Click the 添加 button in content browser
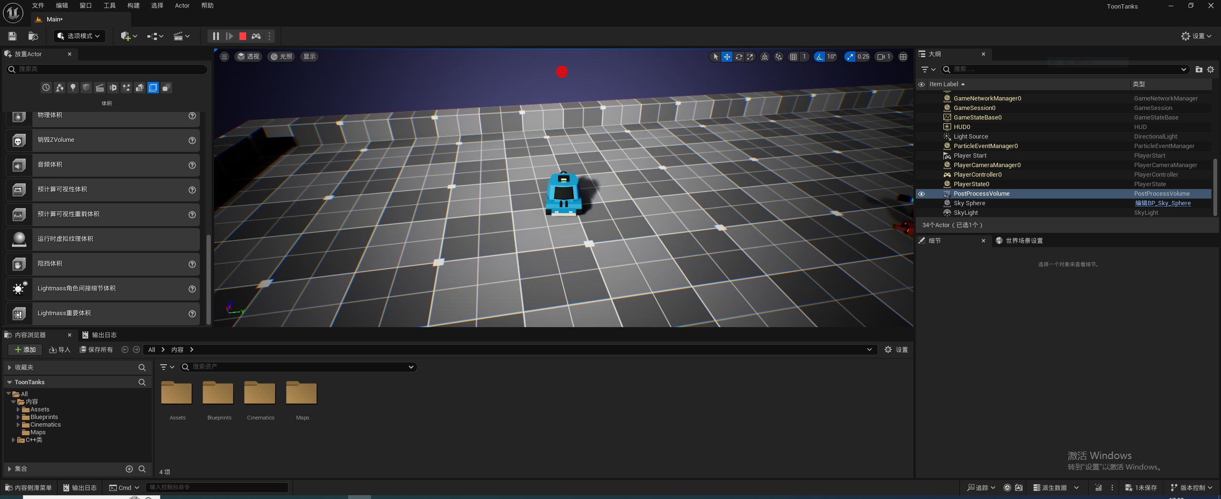Screen dimensions: 1221x499 click(x=25, y=350)
